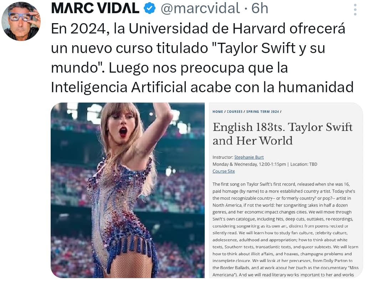Viewport: 367px width, 282px height.
Task: Click the MARC VIDAL display name
Action: pos(95,8)
